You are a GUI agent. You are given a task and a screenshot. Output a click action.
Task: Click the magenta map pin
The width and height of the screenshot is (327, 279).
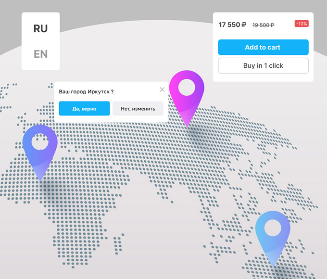(x=187, y=98)
